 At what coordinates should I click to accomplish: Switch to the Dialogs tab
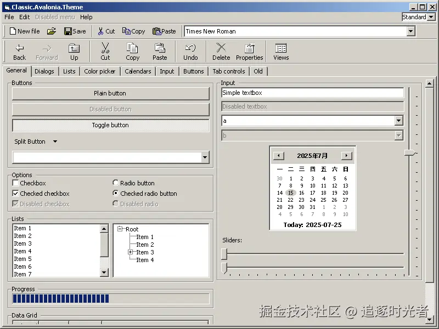coord(44,71)
